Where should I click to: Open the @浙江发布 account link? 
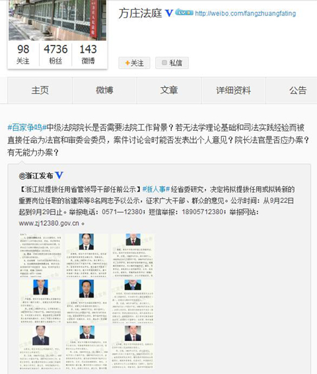pos(36,176)
